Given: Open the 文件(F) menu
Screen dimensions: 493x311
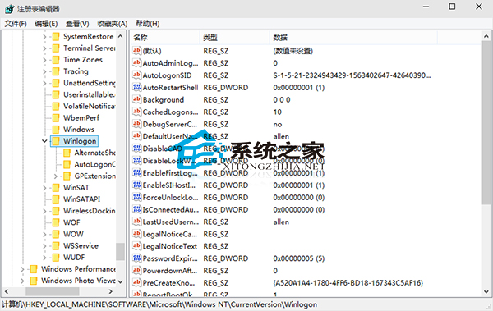Looking at the screenshot, I should 16,24.
